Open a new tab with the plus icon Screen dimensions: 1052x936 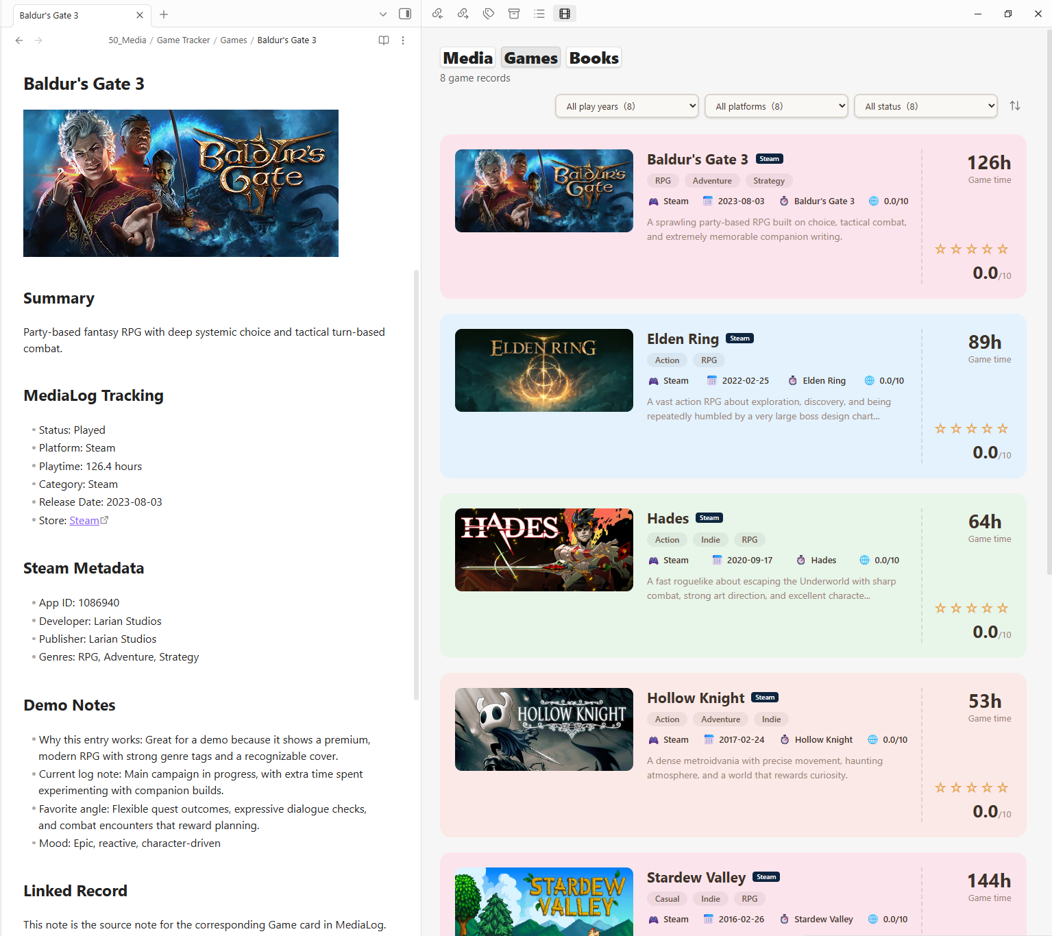[x=164, y=14]
